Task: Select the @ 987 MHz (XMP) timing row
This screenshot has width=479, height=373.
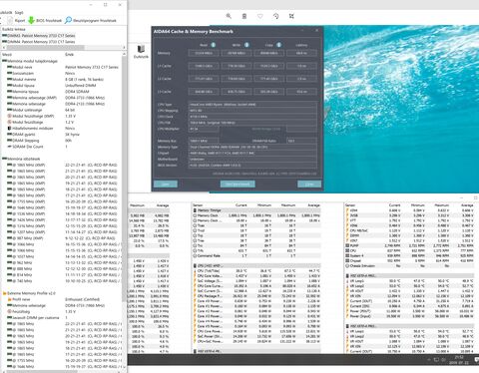Action: pos(63,238)
